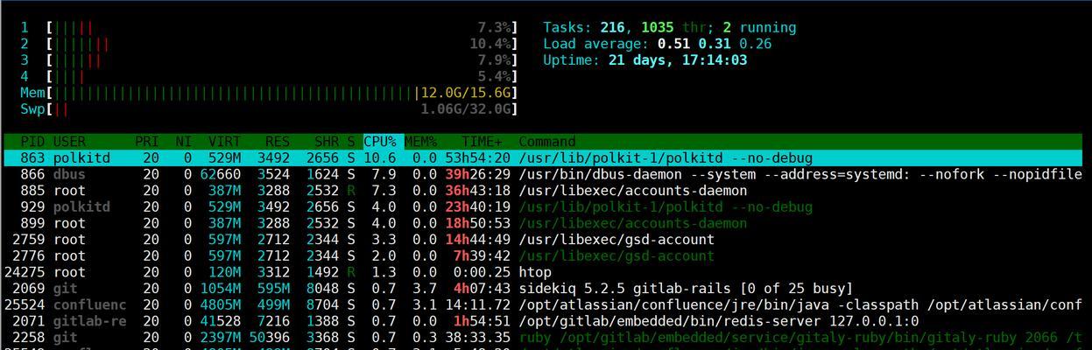The width and height of the screenshot is (1092, 350).
Task: Sort by the RES column header
Action: 278,142
